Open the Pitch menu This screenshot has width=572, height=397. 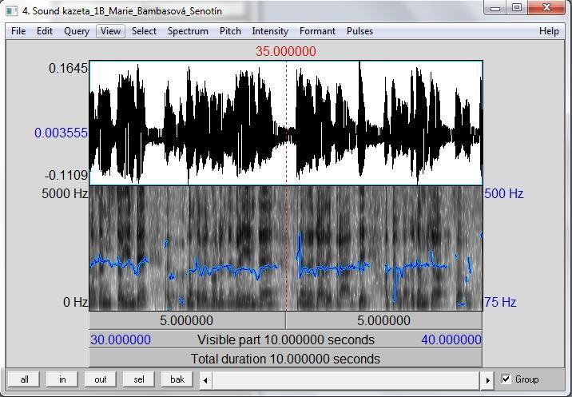[230, 31]
